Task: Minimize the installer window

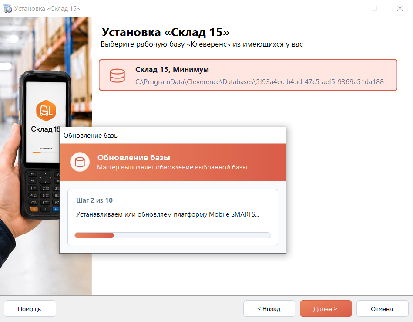Action: 349,8
